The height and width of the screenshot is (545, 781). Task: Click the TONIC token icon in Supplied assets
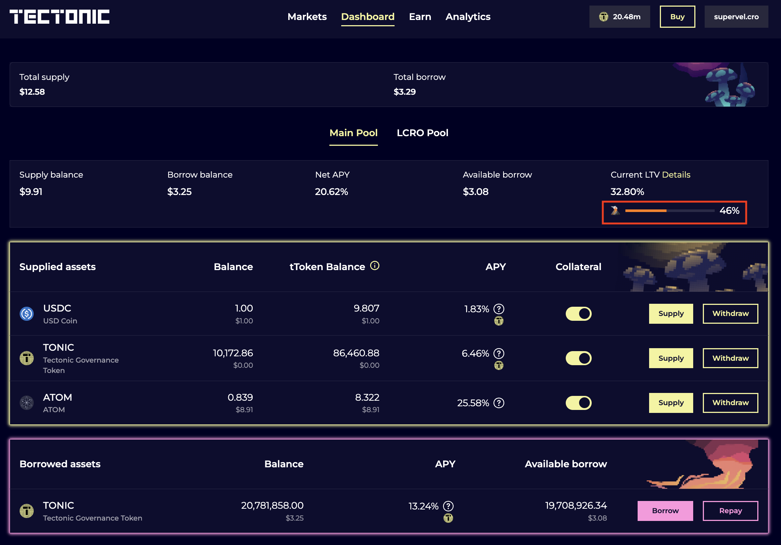(x=27, y=358)
